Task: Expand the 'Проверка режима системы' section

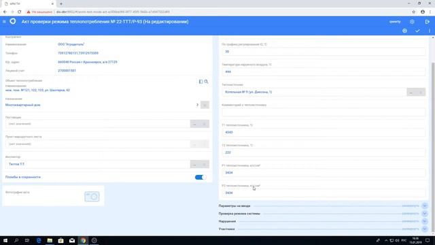Action: point(424,214)
